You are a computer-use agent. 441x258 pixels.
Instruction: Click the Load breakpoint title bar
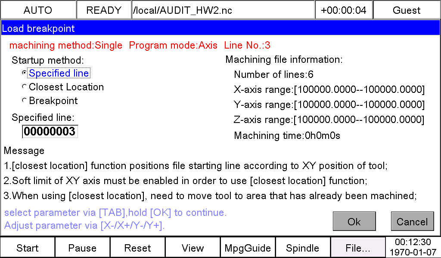click(x=220, y=28)
